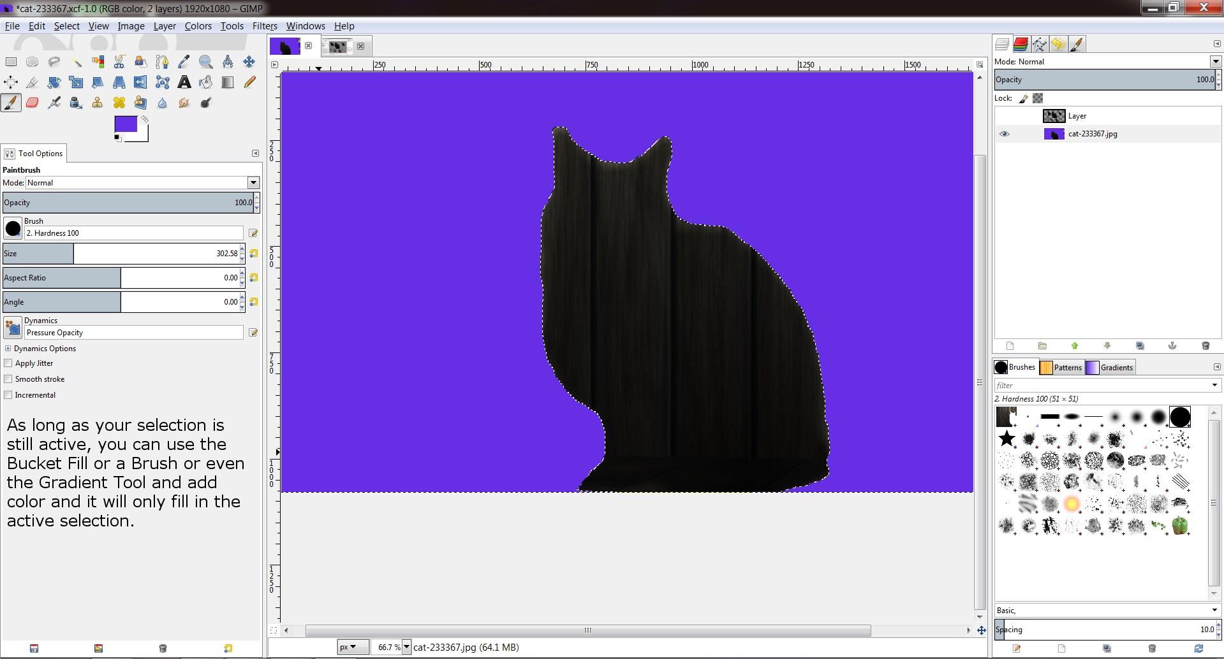Screen dimensions: 1224x659
Task: Select the Scissors Select tool
Action: pos(119,62)
